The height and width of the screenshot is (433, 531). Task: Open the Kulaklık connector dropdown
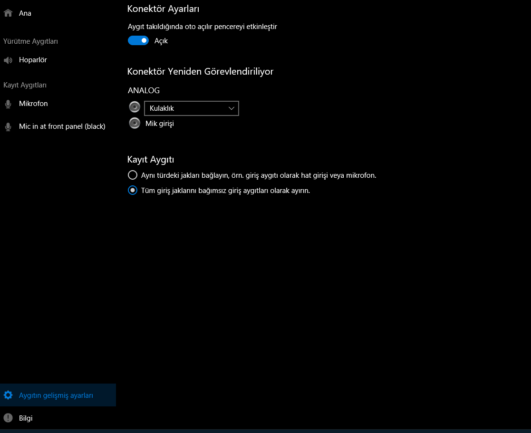pyautogui.click(x=191, y=108)
